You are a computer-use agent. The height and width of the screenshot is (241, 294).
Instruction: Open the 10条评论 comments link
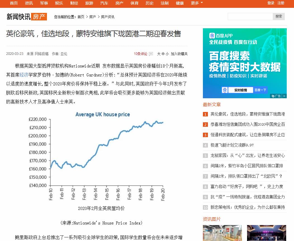point(141,54)
